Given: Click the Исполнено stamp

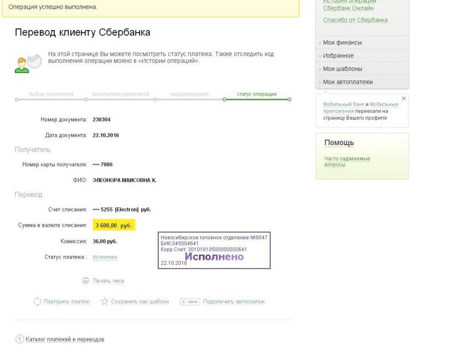Looking at the screenshot, I should pyautogui.click(x=214, y=250).
